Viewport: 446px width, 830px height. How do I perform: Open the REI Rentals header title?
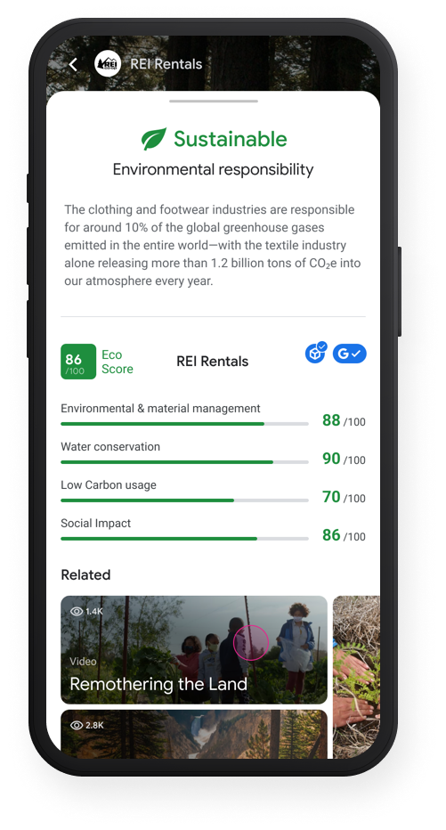(166, 64)
